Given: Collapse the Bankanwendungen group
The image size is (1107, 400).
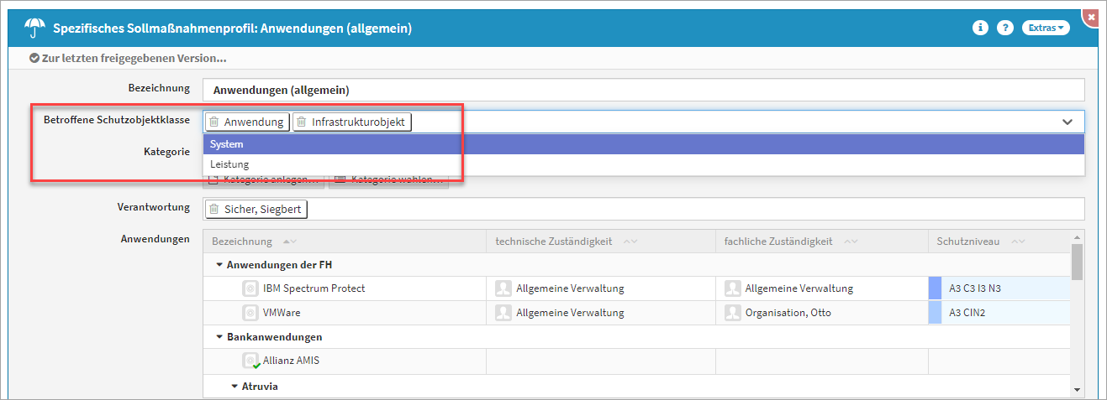Looking at the screenshot, I should click(x=219, y=337).
